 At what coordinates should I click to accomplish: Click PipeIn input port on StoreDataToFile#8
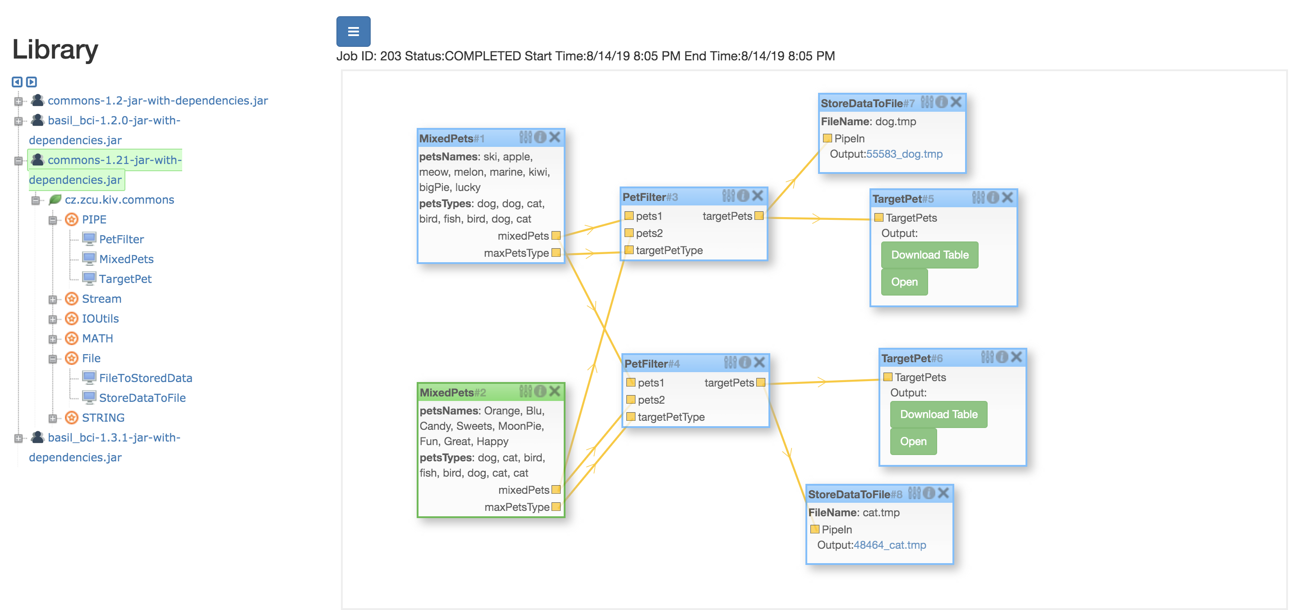tap(814, 529)
